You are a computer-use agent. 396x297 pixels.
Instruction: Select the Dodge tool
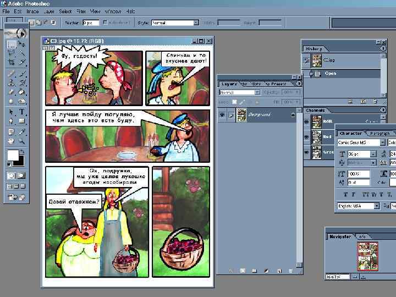(22, 101)
